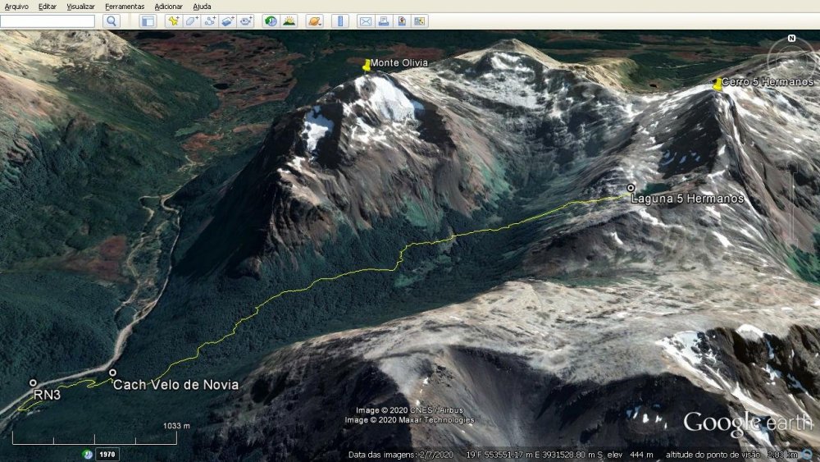Open the Adicionar menu

pos(168,7)
